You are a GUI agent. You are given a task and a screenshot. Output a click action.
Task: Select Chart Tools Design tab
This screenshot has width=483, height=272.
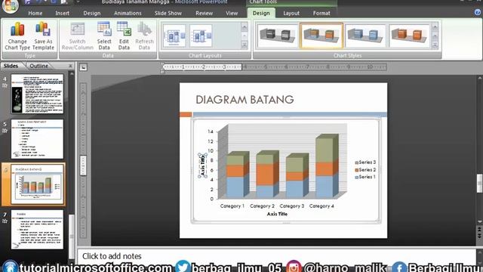coord(261,13)
